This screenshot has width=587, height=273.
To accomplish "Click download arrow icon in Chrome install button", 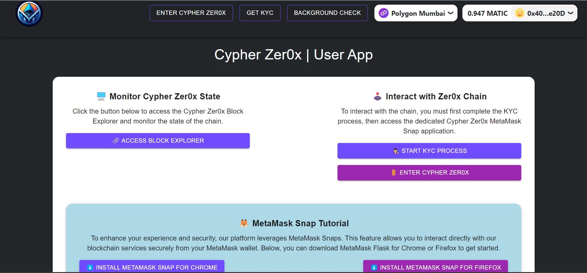I will [x=90, y=267].
